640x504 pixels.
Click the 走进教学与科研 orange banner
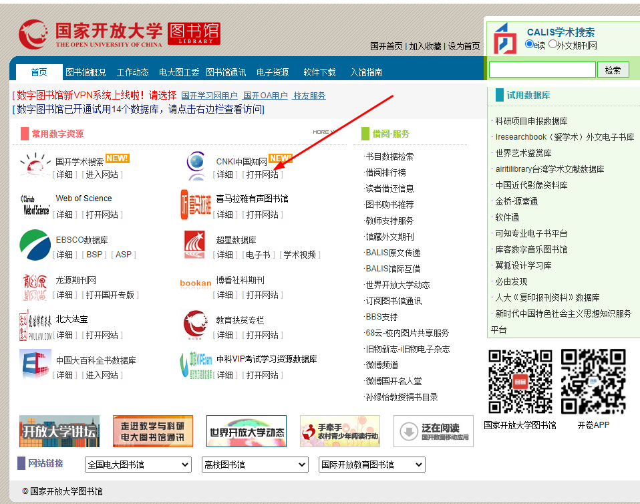pyautogui.click(x=153, y=431)
